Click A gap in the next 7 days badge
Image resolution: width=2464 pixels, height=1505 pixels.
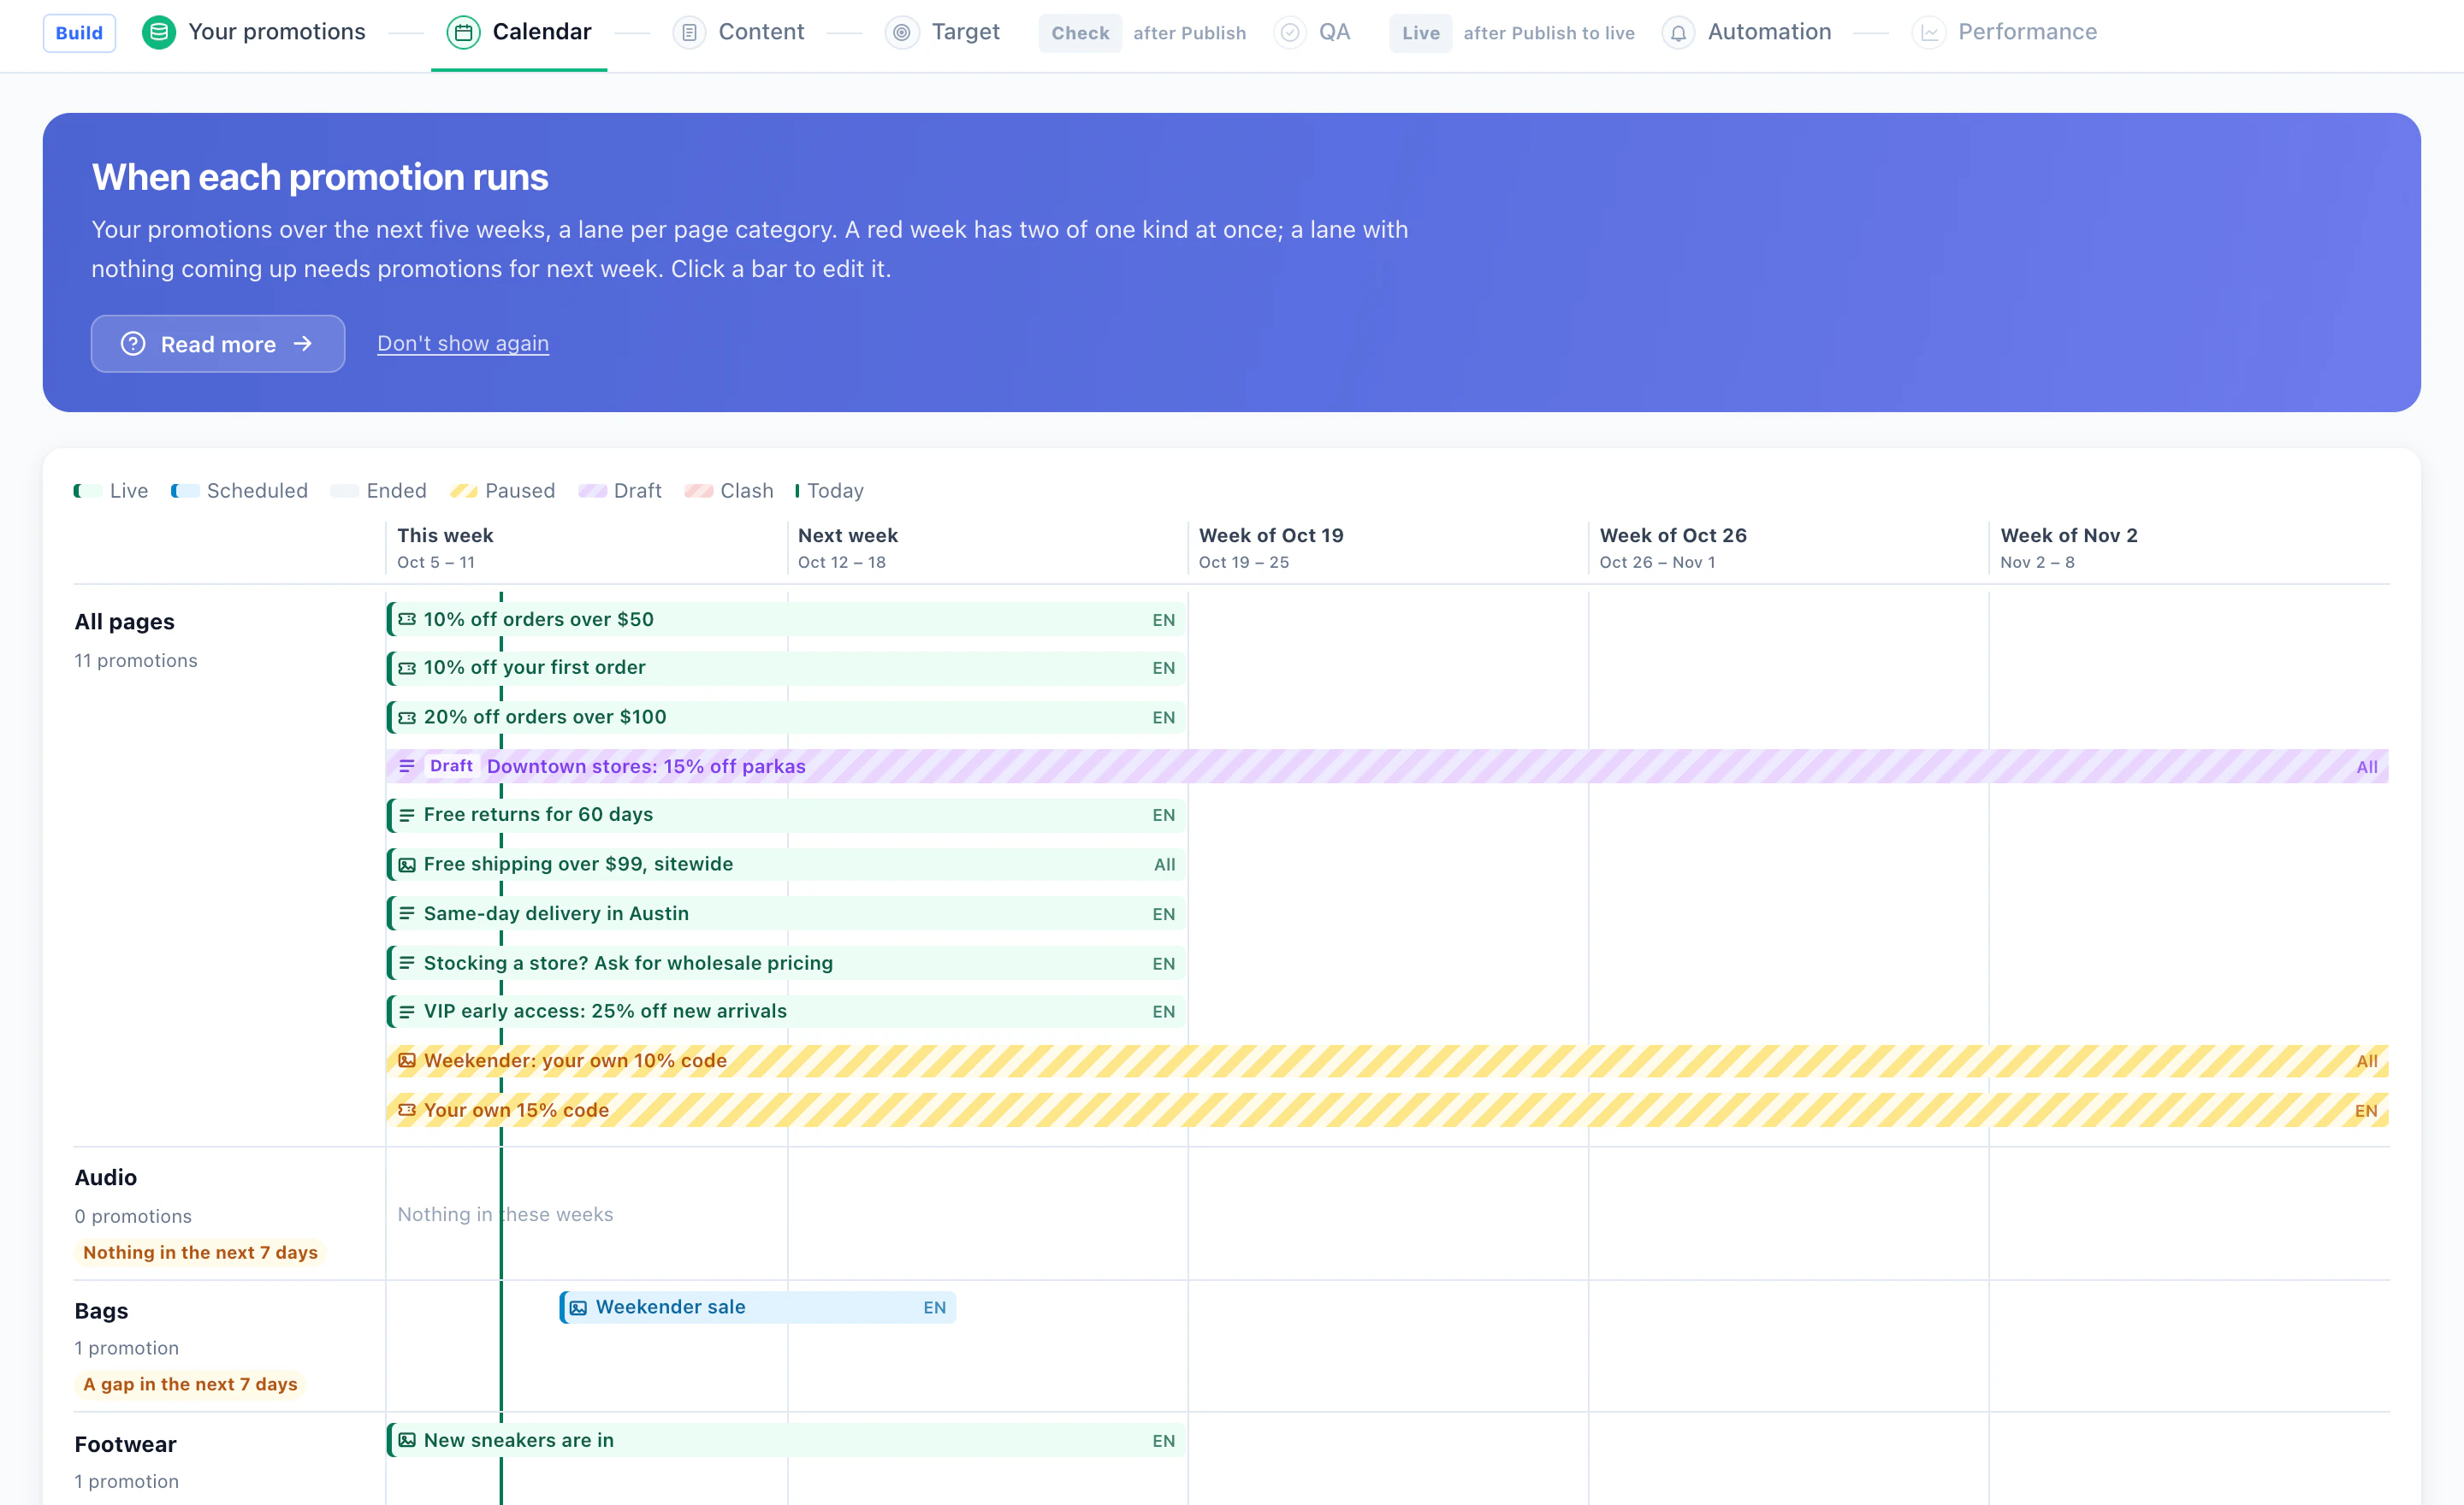(190, 1384)
